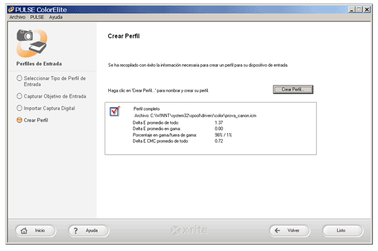Screen dimensions: 378x251
Task: Click the PULSE ColorElite title bar app icon
Action: 11,9
